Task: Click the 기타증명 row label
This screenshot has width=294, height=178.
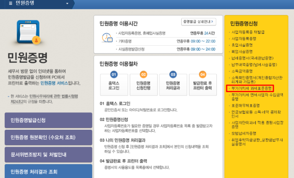Action: [x=125, y=41]
